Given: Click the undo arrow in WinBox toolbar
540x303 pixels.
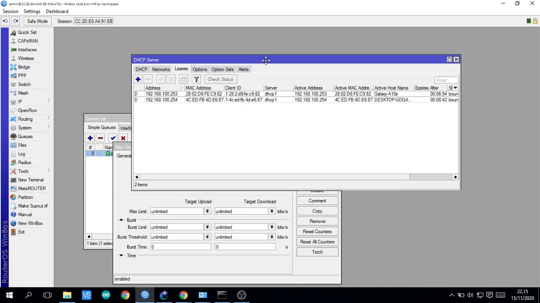Looking at the screenshot, I should [x=5, y=21].
